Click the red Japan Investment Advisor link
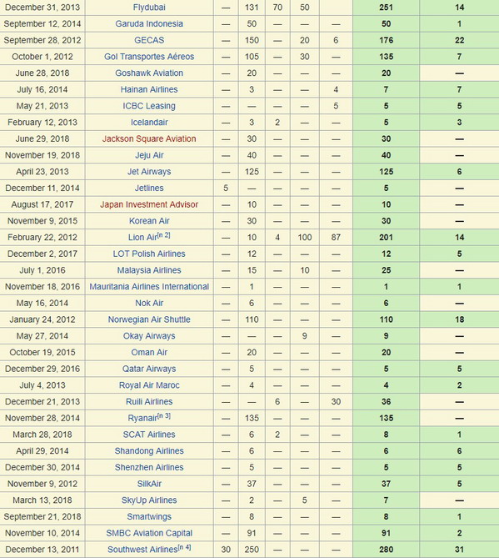This screenshot has width=499, height=558. pos(149,204)
